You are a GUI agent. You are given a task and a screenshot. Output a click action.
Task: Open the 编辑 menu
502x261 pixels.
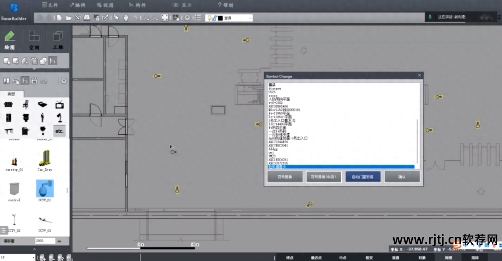[x=78, y=5]
